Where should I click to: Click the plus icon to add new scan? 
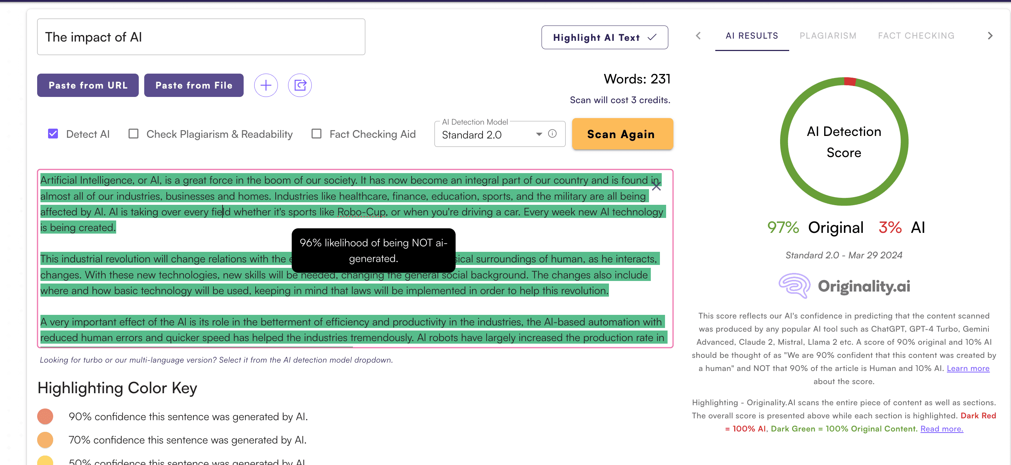tap(266, 85)
